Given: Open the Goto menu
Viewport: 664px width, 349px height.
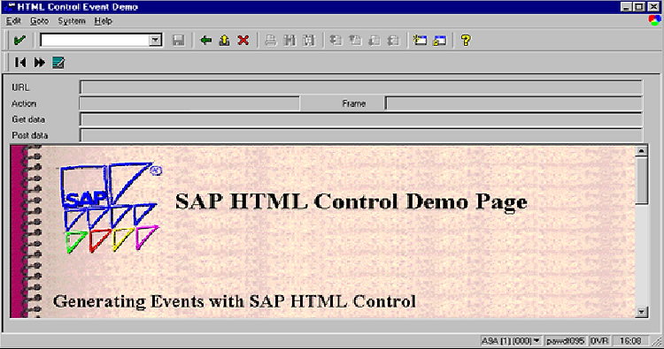Looking at the screenshot, I should 39,20.
